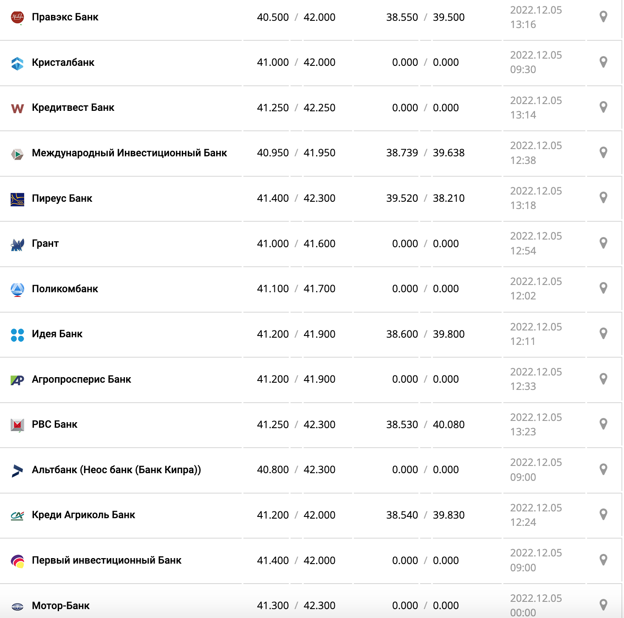Show map location of Кредитвест Банк
Image resolution: width=624 pixels, height=618 pixels.
point(603,107)
